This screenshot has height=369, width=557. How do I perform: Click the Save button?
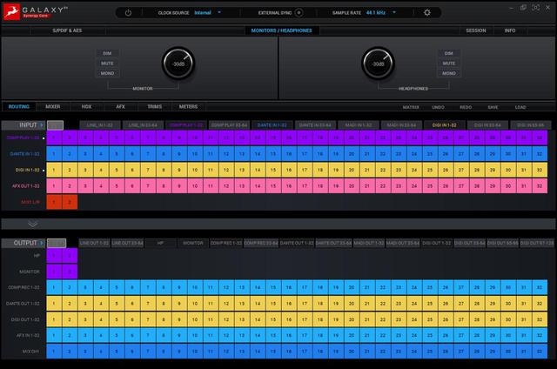pyautogui.click(x=493, y=107)
